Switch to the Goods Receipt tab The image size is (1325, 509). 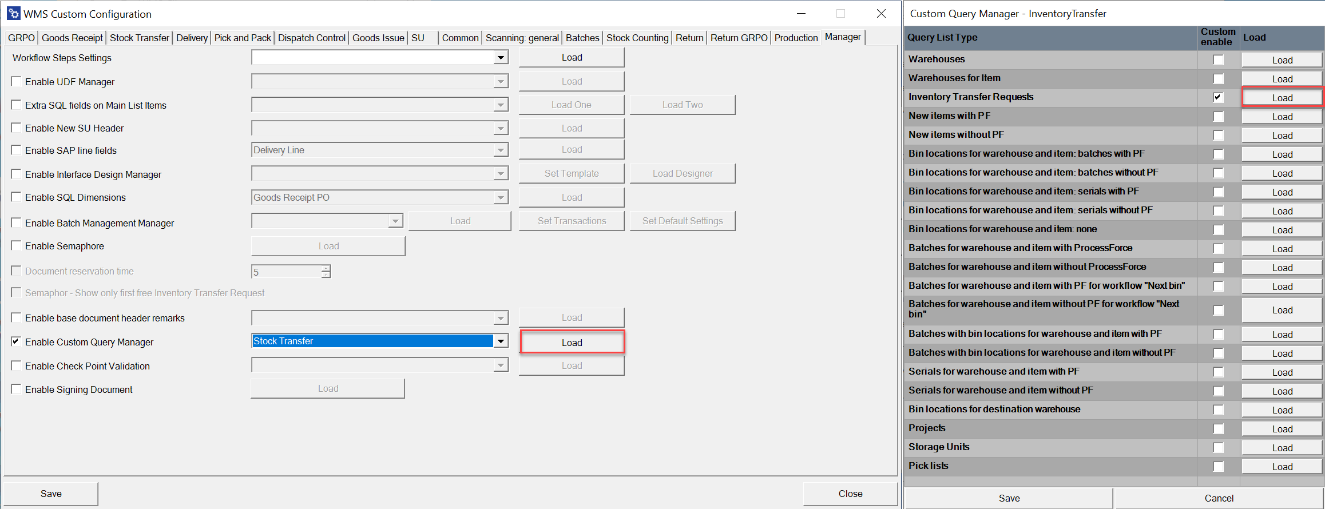point(72,38)
